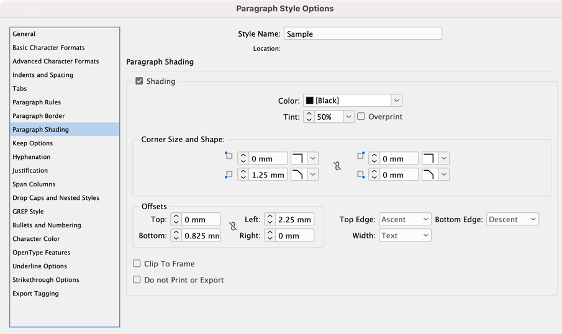The image size is (562, 334).
Task: Open Drop Caps and Nested Styles
Action: pos(65,198)
